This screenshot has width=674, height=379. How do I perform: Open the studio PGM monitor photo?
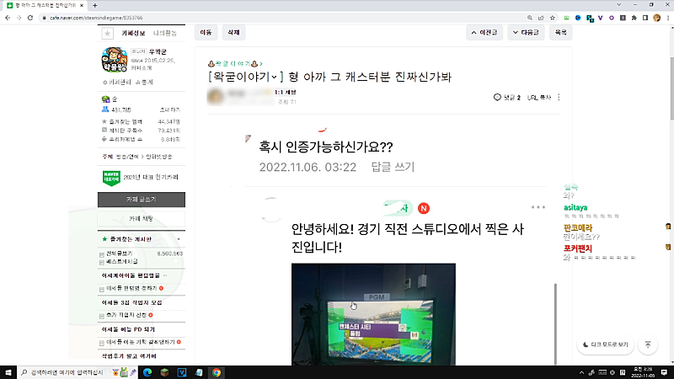point(373,314)
